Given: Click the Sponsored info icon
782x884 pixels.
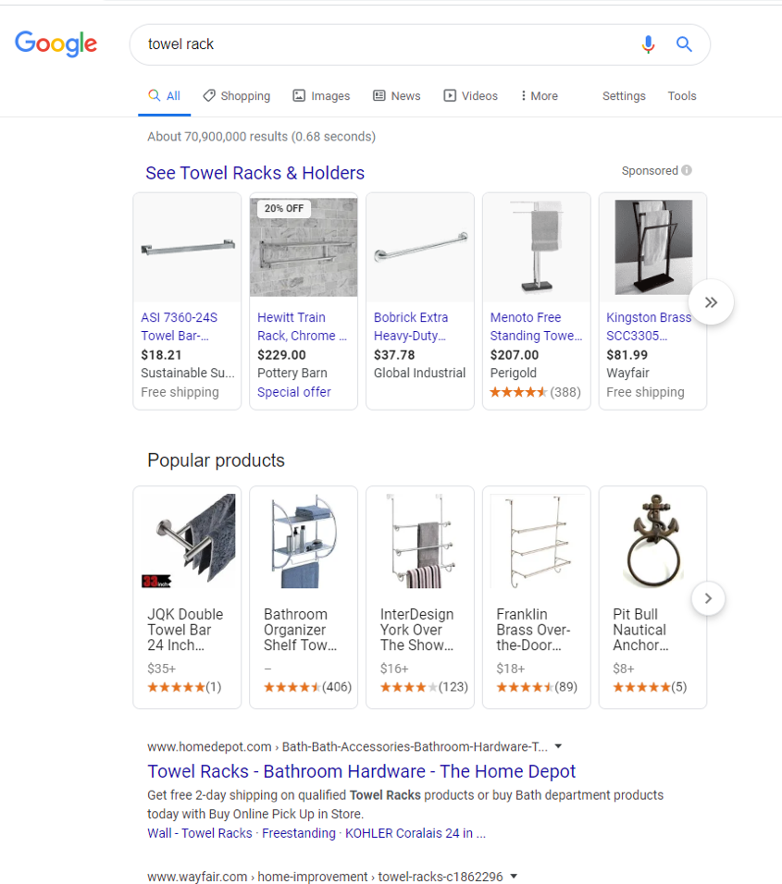Looking at the screenshot, I should [687, 170].
